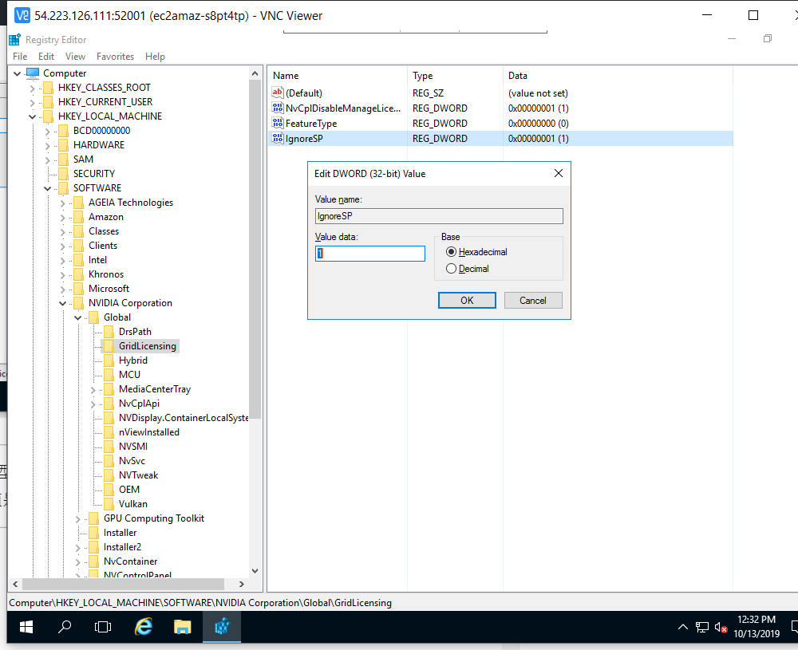Click the DWORD icon next to FeatureType
Image resolution: width=798 pixels, height=650 pixels.
click(x=278, y=124)
